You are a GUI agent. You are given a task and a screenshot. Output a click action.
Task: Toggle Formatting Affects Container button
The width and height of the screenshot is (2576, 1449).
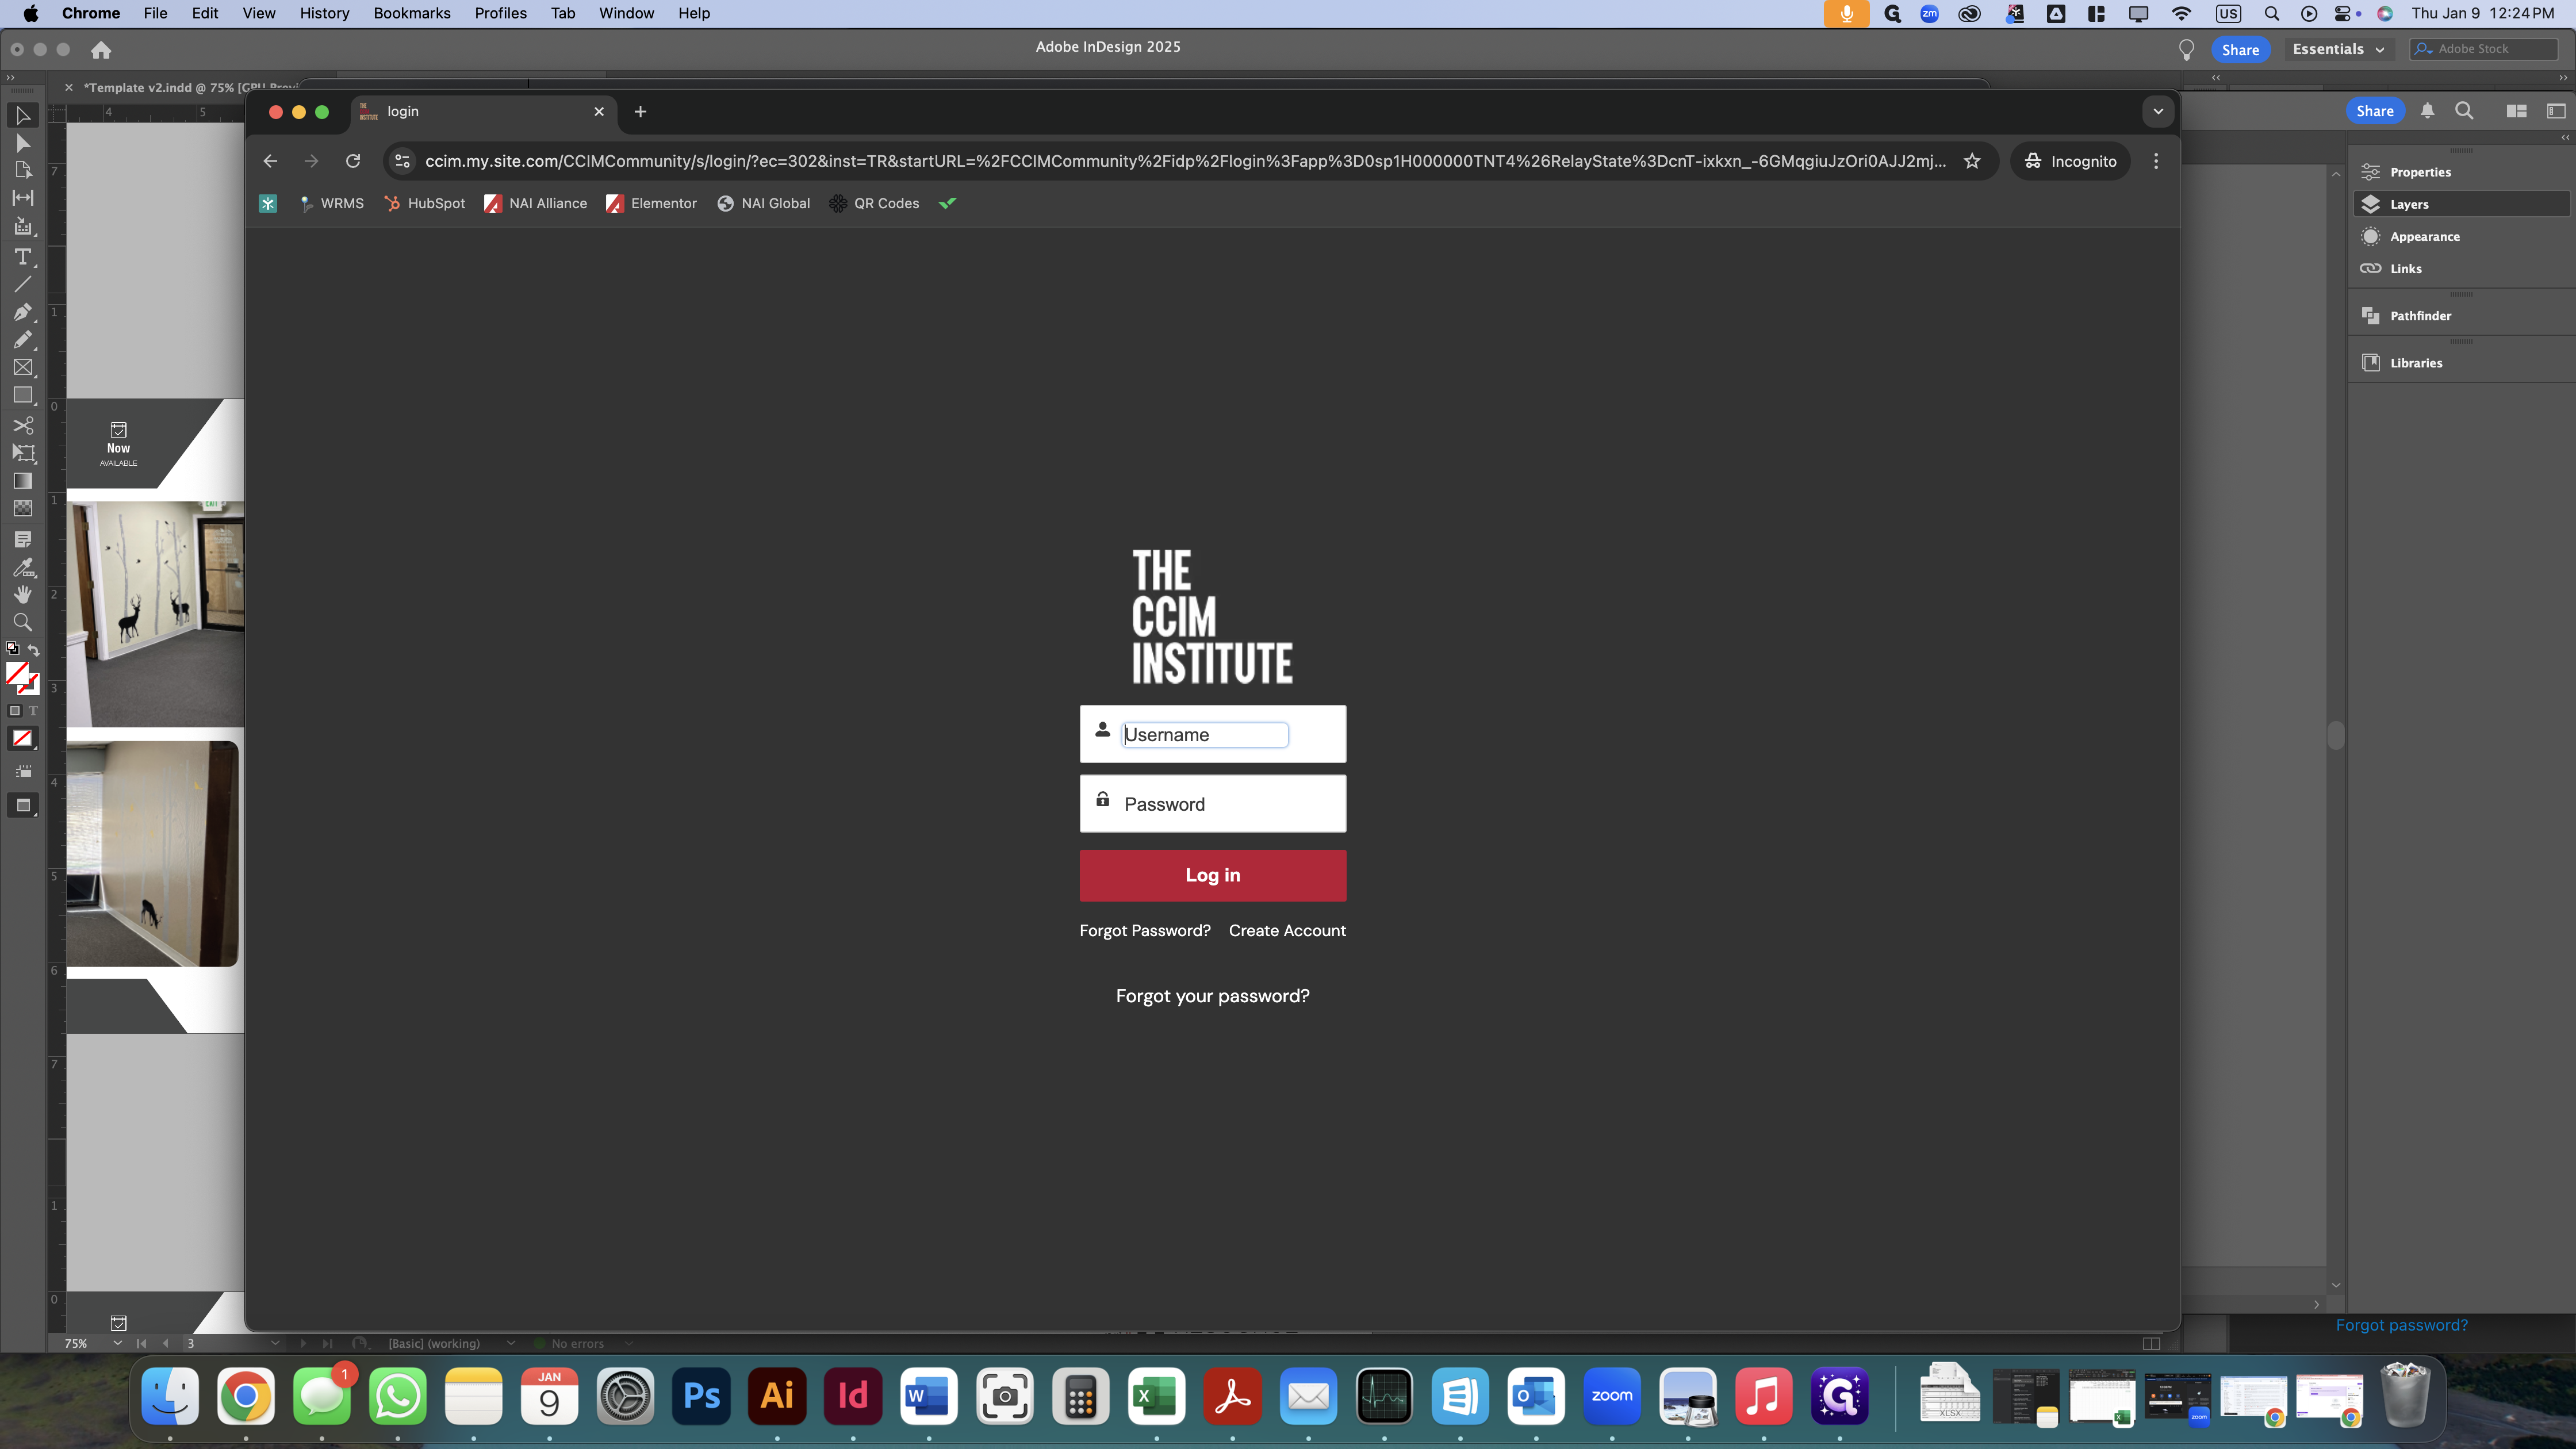point(14,711)
